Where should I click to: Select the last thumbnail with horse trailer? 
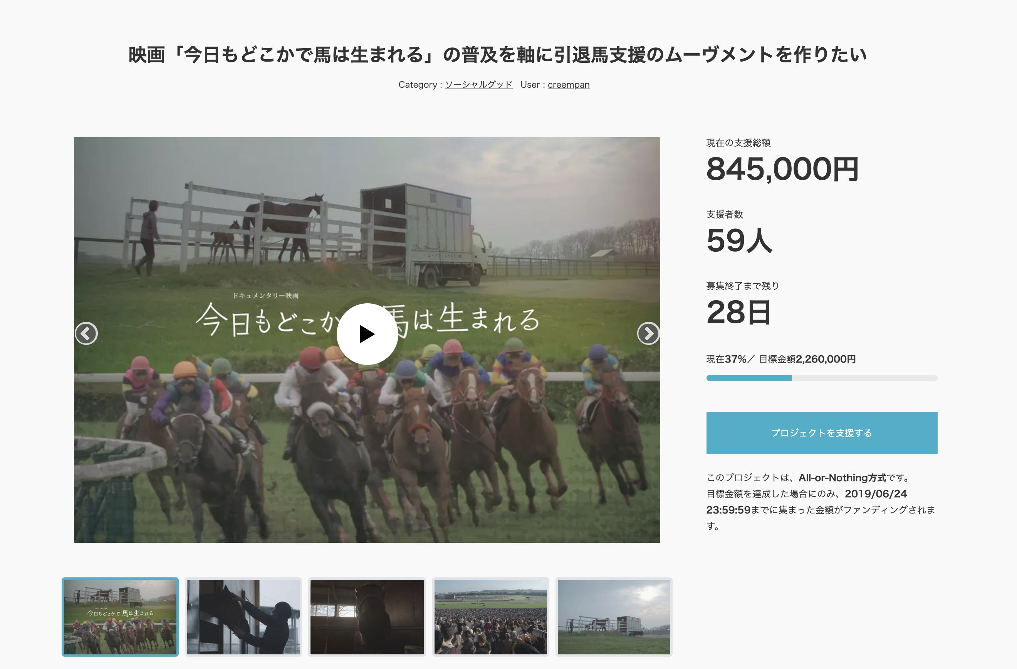point(614,617)
